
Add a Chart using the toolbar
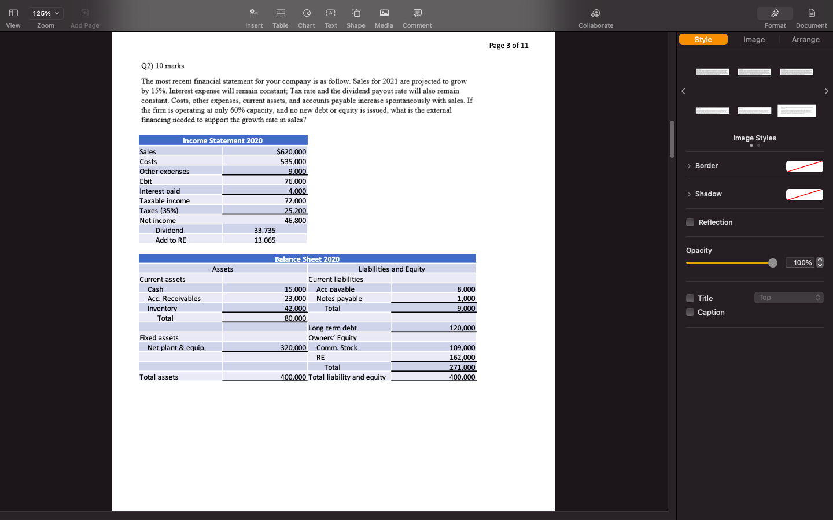pyautogui.click(x=307, y=13)
